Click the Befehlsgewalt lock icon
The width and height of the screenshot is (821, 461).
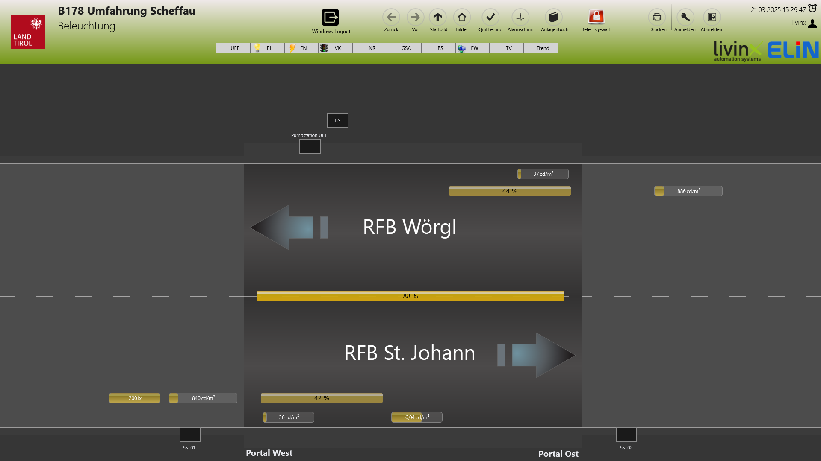tap(596, 18)
